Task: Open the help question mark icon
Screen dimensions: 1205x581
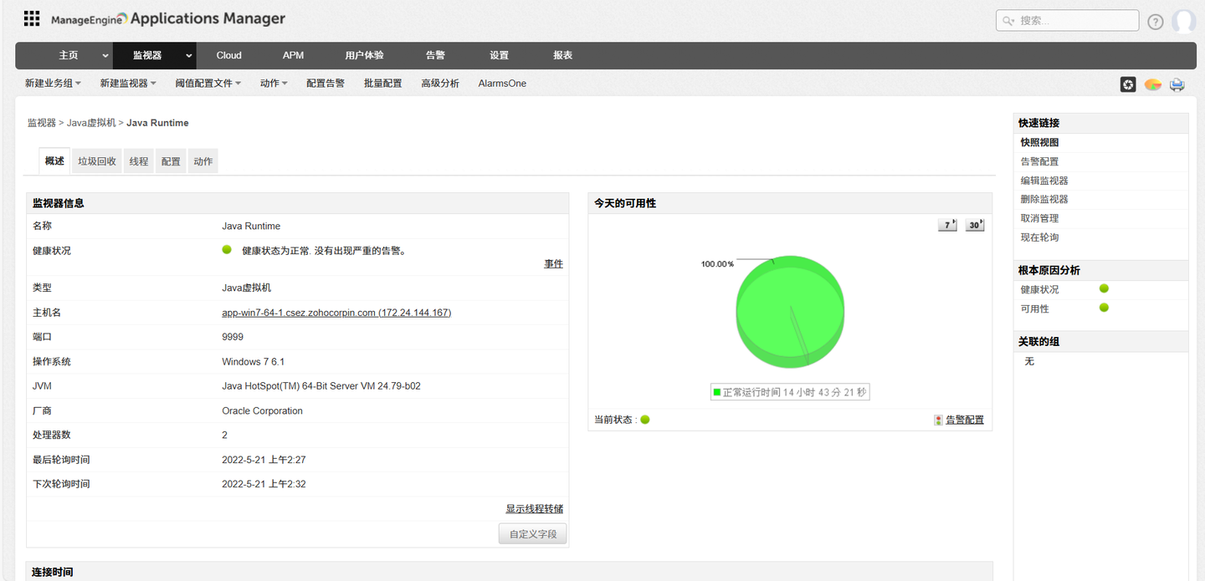Action: (1155, 21)
